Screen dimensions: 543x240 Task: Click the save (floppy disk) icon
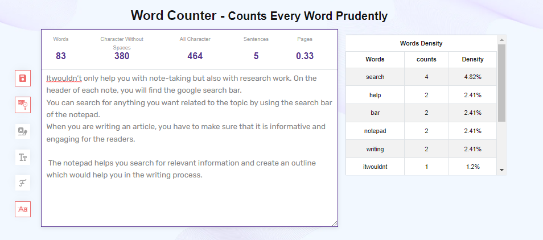tap(23, 78)
